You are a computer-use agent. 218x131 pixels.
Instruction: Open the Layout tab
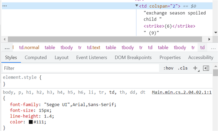pos(61,57)
